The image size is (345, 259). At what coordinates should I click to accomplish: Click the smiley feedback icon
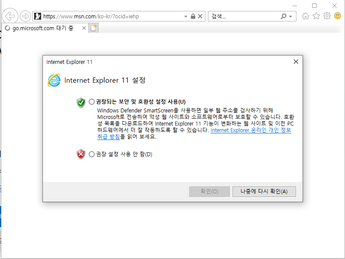[338, 16]
